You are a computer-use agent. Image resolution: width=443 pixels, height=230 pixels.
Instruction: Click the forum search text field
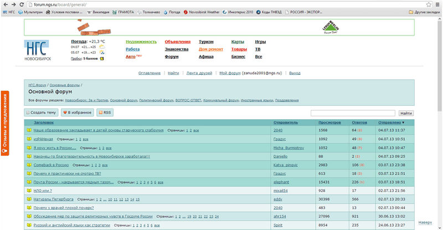click(x=352, y=113)
